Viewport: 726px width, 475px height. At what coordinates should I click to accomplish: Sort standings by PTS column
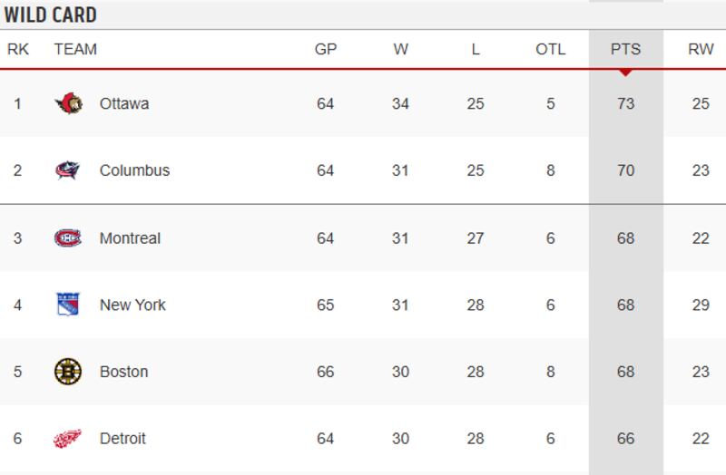point(625,50)
